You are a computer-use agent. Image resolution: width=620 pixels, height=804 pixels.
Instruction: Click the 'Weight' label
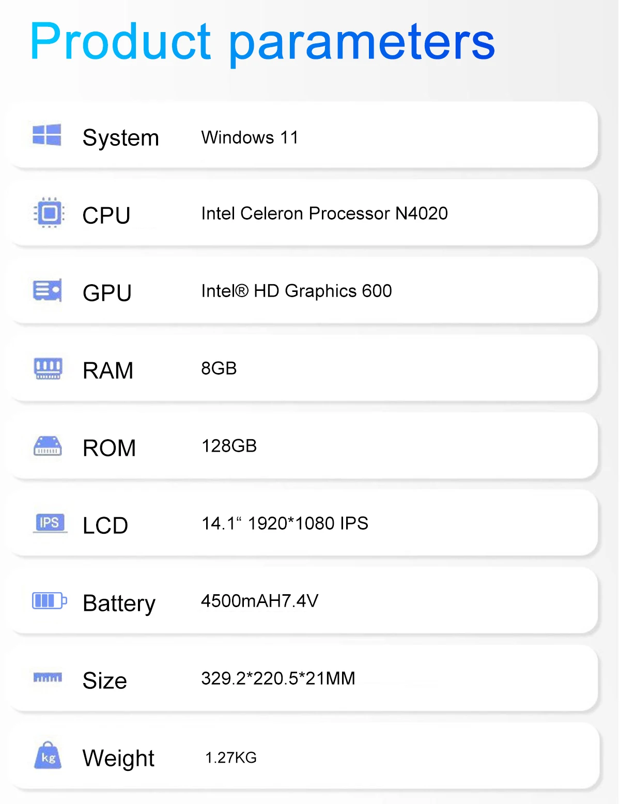119,759
